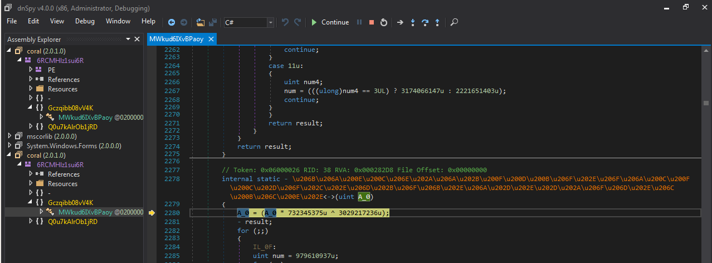Close the MWkud6IXvBPaoy tab
The image size is (712, 263).
tap(211, 39)
